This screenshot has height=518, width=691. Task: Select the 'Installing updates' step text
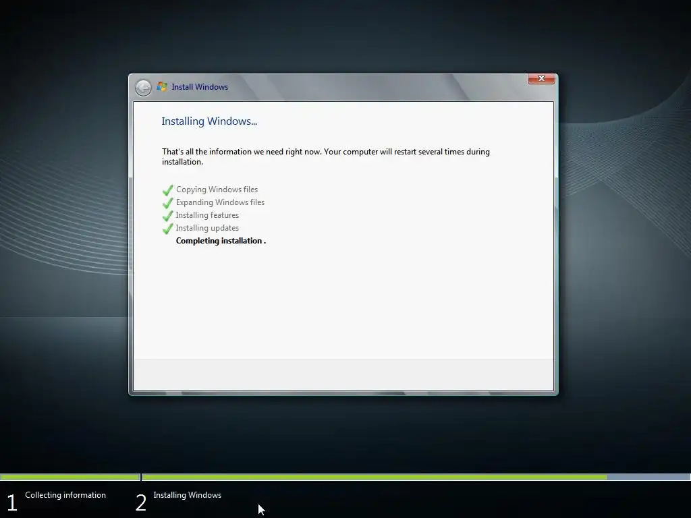tap(207, 228)
